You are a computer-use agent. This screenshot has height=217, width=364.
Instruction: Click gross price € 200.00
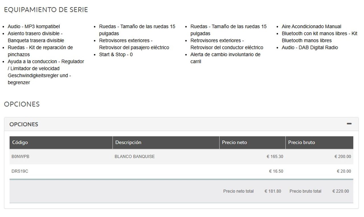click(x=343, y=156)
